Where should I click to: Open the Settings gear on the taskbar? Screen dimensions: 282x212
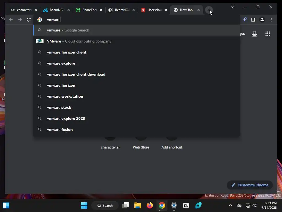point(174,205)
